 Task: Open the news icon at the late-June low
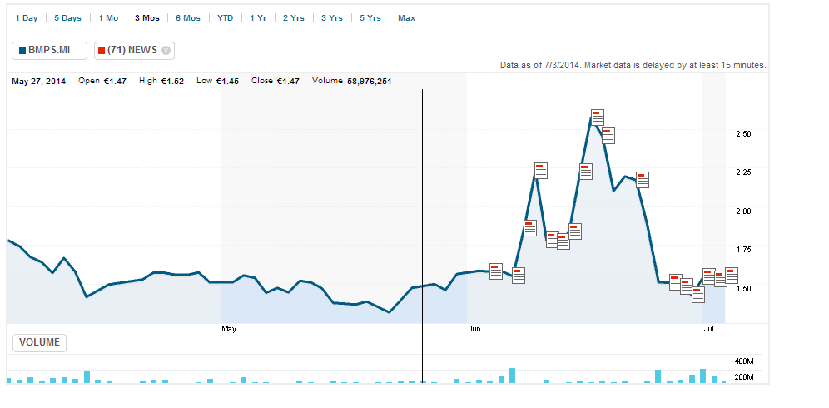pyautogui.click(x=698, y=295)
